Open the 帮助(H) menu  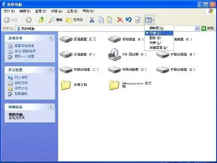click(x=88, y=11)
